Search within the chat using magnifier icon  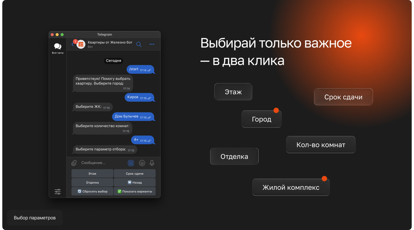coord(139,44)
